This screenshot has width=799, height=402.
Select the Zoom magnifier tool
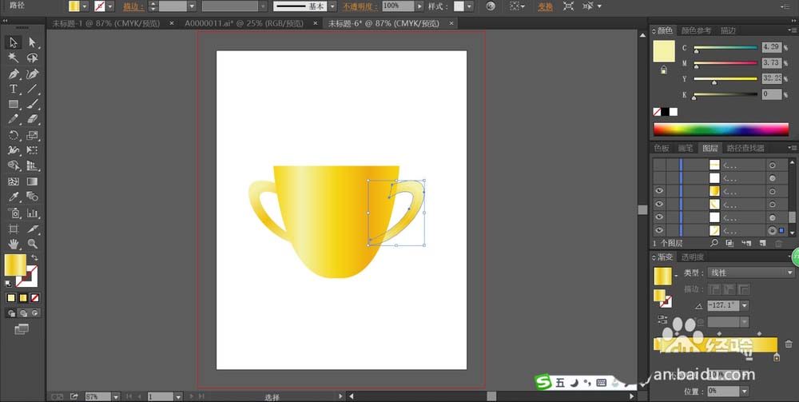tap(33, 243)
